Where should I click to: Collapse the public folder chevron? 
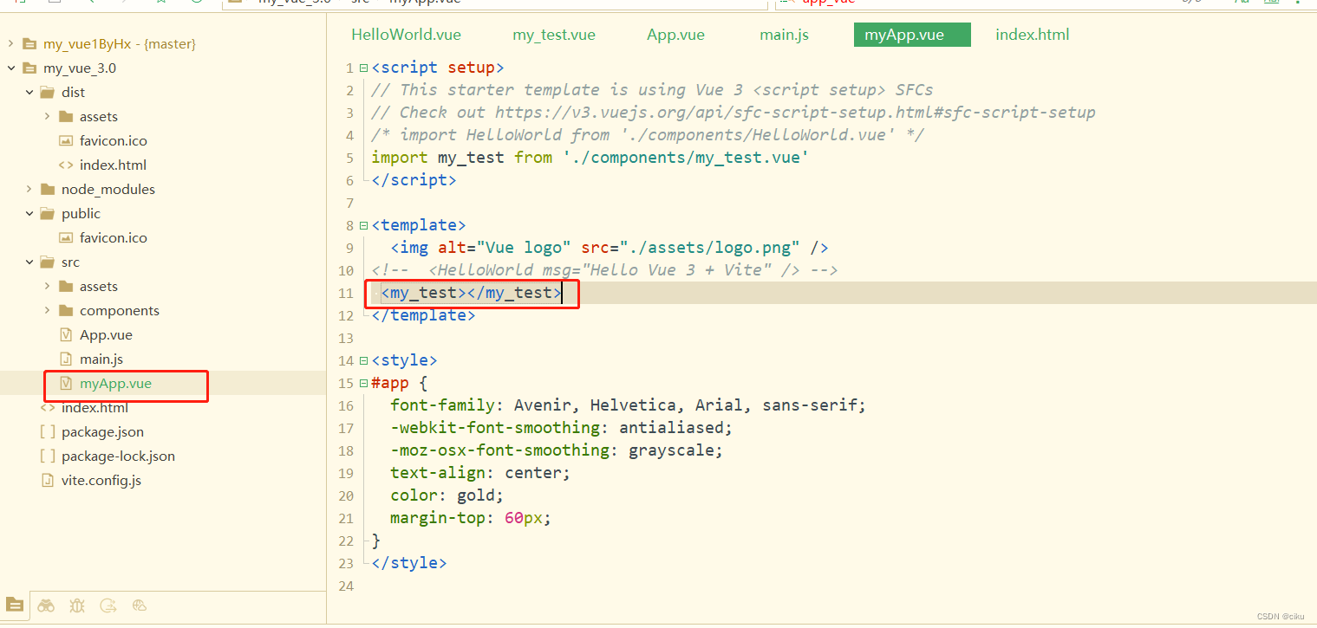point(29,213)
